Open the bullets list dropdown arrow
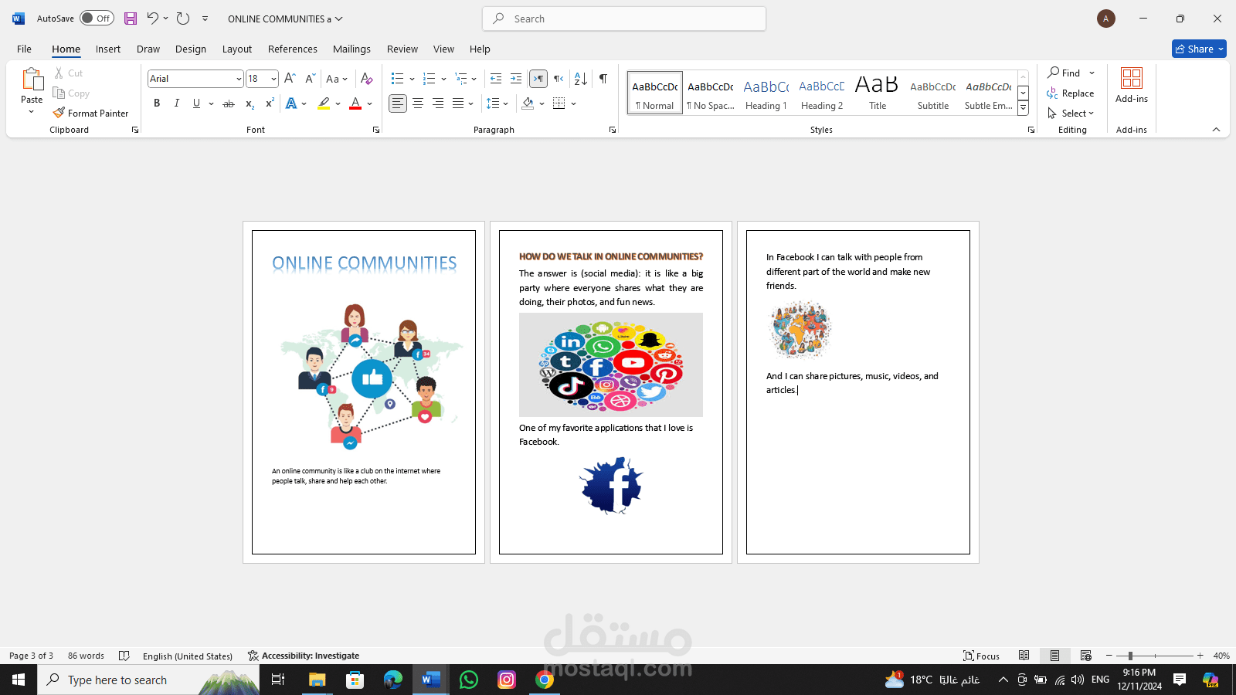This screenshot has height=695, width=1236. click(412, 79)
